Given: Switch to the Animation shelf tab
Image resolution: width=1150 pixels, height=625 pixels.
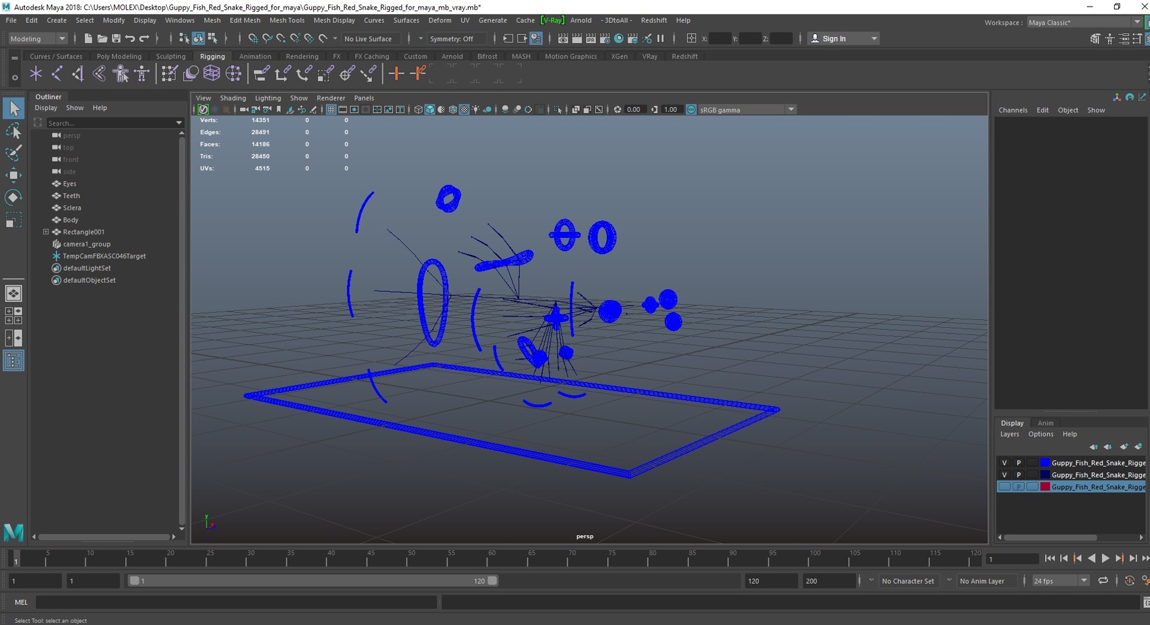Looking at the screenshot, I should tap(255, 56).
